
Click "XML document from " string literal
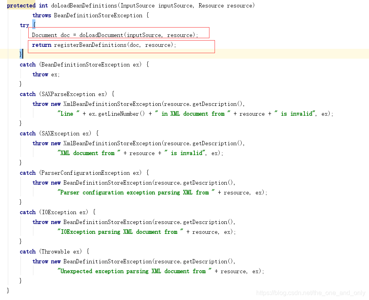[89, 153]
